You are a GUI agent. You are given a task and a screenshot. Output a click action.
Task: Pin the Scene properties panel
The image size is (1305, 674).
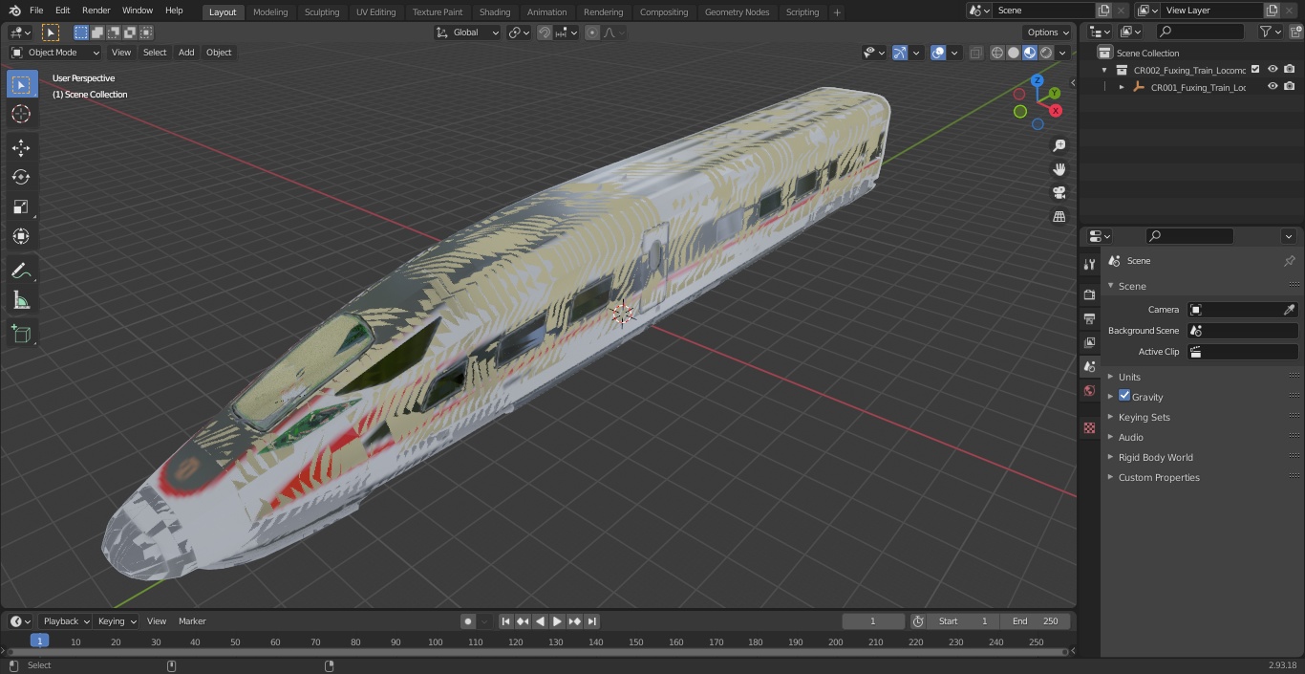point(1289,261)
